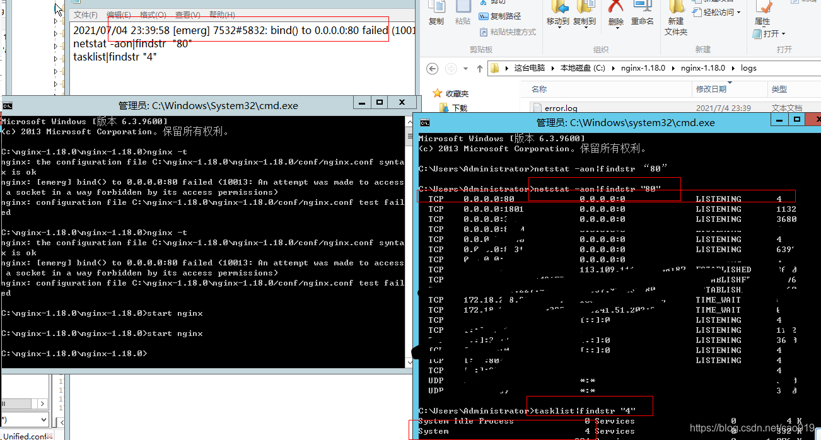
Task: Click 文本文档 type of error.log
Action: 787,108
